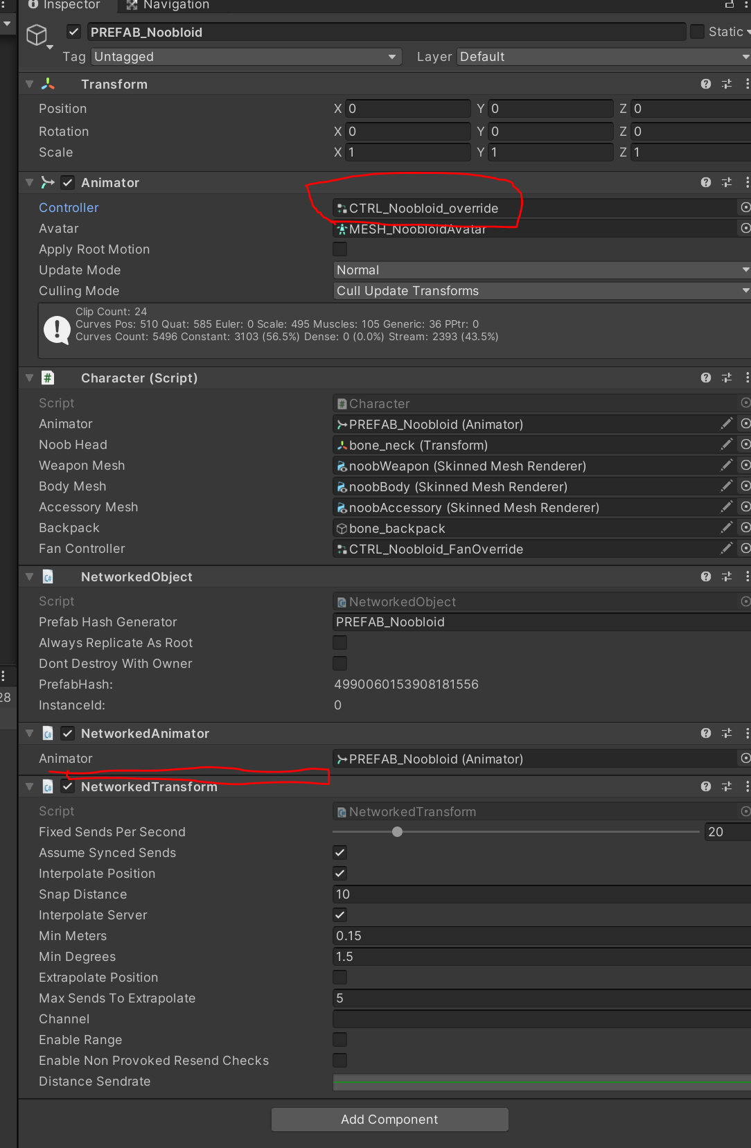Open help for the NetworkedTransform component
The height and width of the screenshot is (1148, 751).
pos(706,786)
